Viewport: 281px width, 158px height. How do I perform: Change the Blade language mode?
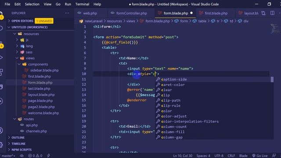(x=243, y=156)
